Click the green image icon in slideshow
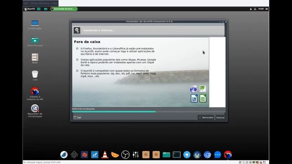The image size is (292, 164). click(x=203, y=89)
